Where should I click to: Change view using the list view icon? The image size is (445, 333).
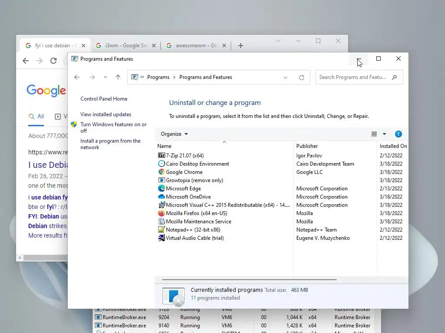click(374, 134)
